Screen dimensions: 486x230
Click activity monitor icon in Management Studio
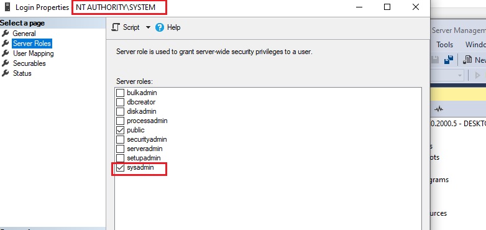click(439, 109)
